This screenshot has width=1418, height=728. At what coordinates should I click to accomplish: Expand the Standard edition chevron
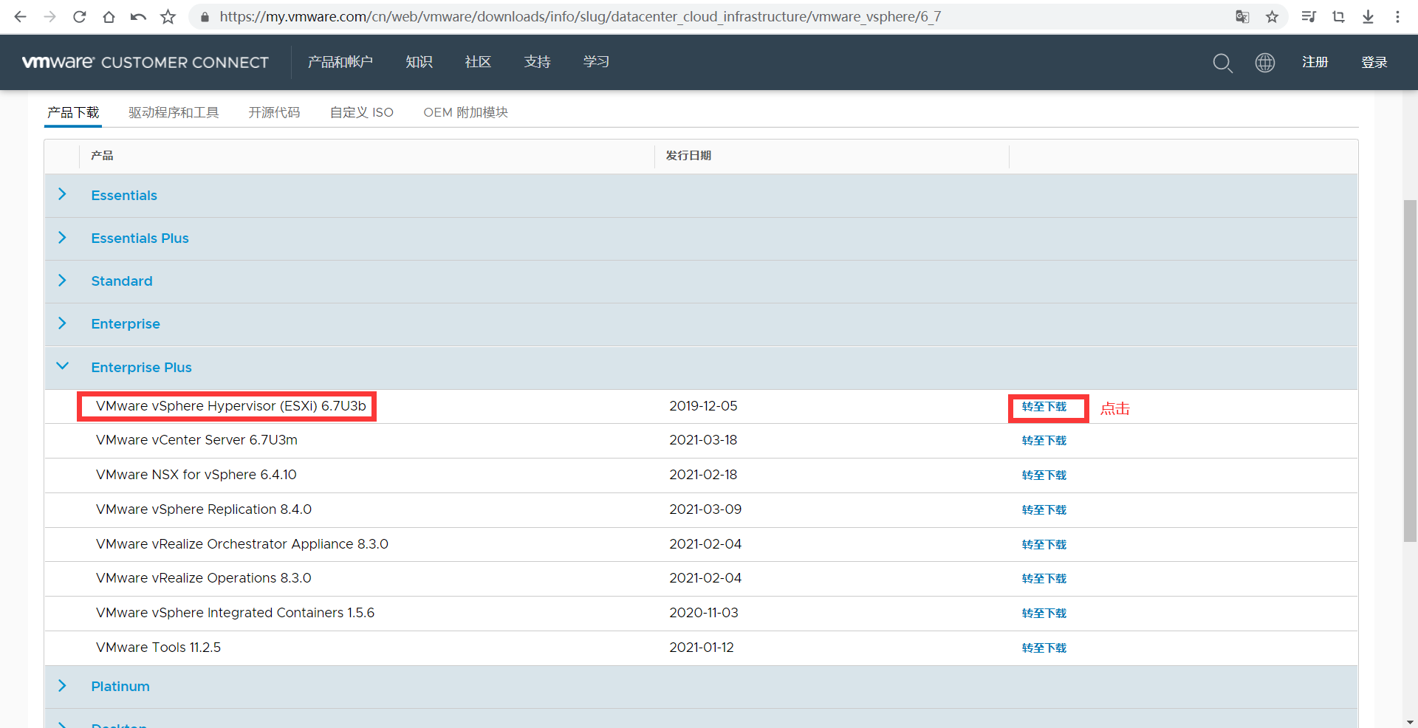(x=62, y=280)
